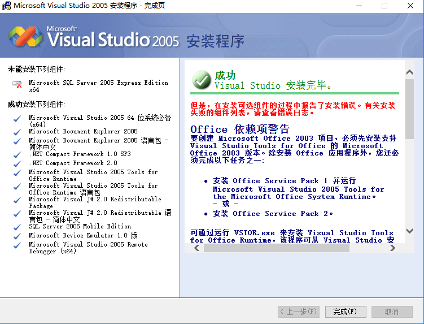This screenshot has width=424, height=324.
Task: Select Document Explorer 2005 语言包 - 简体中文 entry
Action: point(99,144)
